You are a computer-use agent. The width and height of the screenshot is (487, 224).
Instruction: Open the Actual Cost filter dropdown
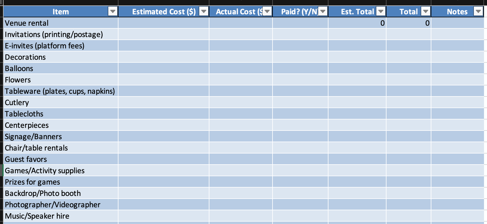[267, 12]
